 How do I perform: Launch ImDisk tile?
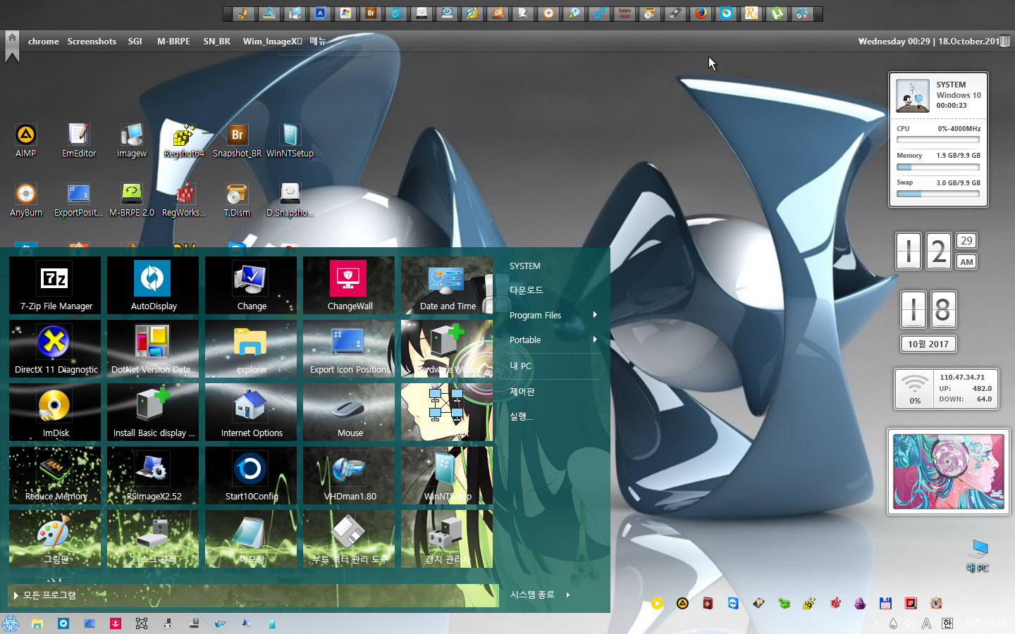(x=55, y=412)
